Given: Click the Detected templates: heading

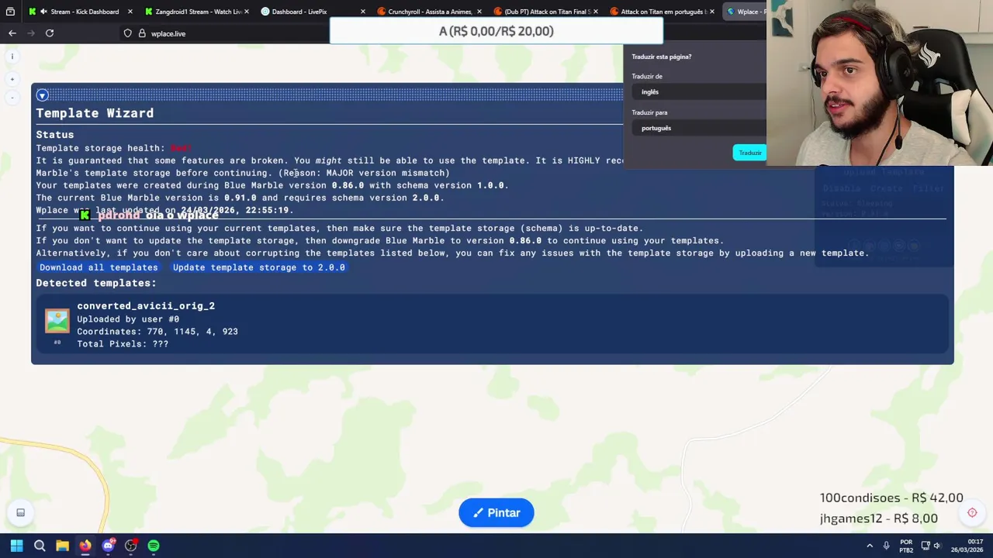Looking at the screenshot, I should [96, 283].
